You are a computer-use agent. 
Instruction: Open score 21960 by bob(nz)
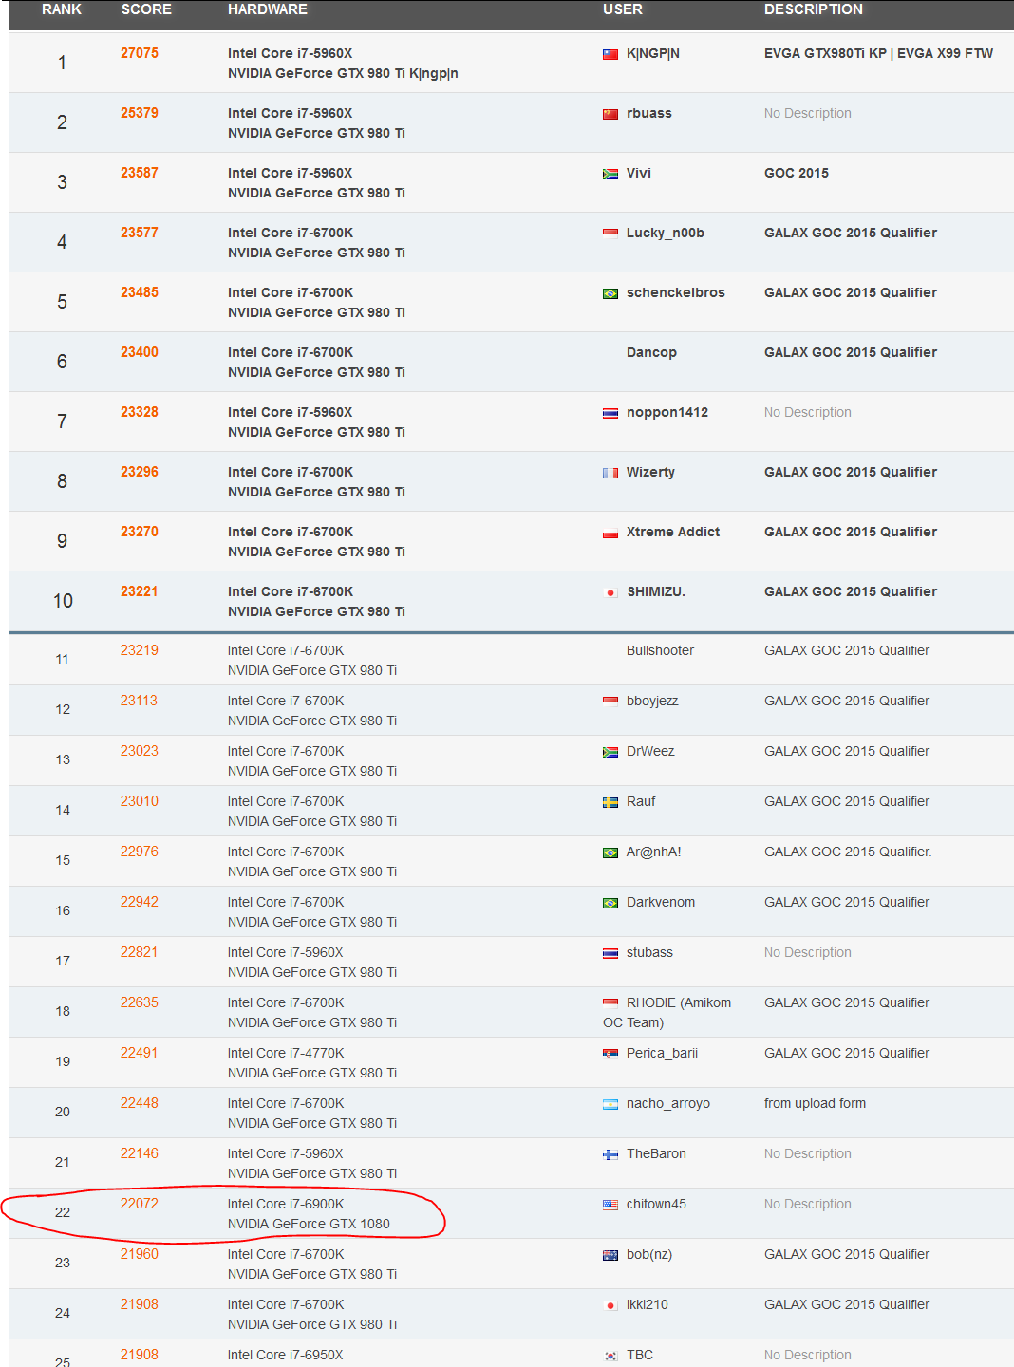click(x=140, y=1254)
